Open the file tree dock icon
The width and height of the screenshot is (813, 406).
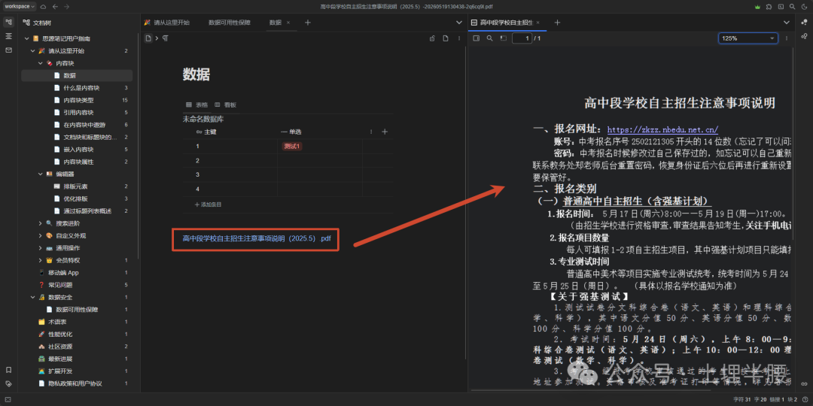8,23
